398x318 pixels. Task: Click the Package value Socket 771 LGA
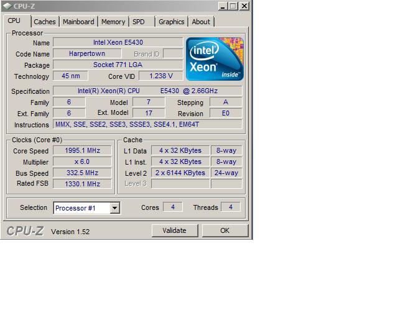118,65
